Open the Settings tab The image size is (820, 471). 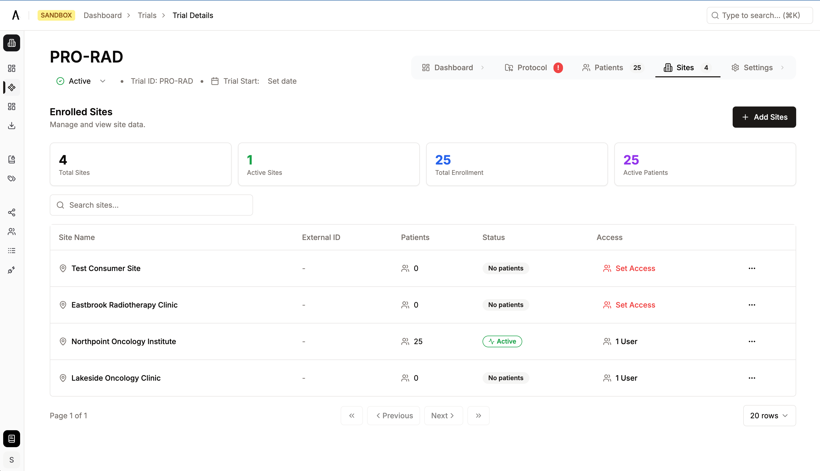tap(758, 68)
